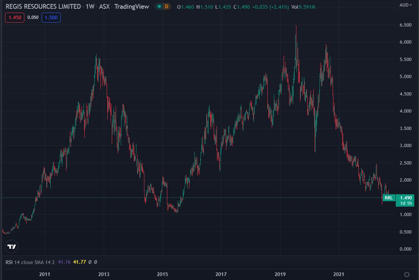Click the 0.000 price axis label
419x280 pixels.
point(405,249)
